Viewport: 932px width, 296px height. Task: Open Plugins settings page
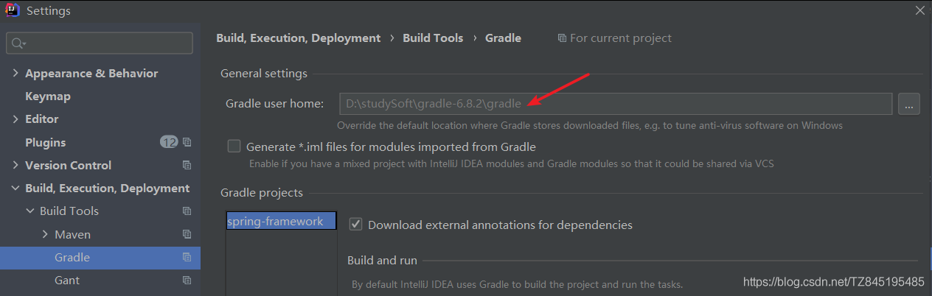(x=45, y=142)
